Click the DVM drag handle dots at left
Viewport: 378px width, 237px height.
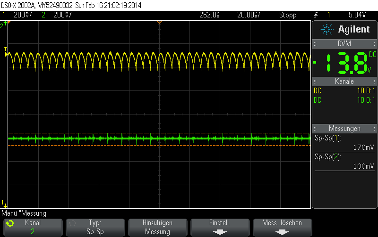(x=315, y=44)
